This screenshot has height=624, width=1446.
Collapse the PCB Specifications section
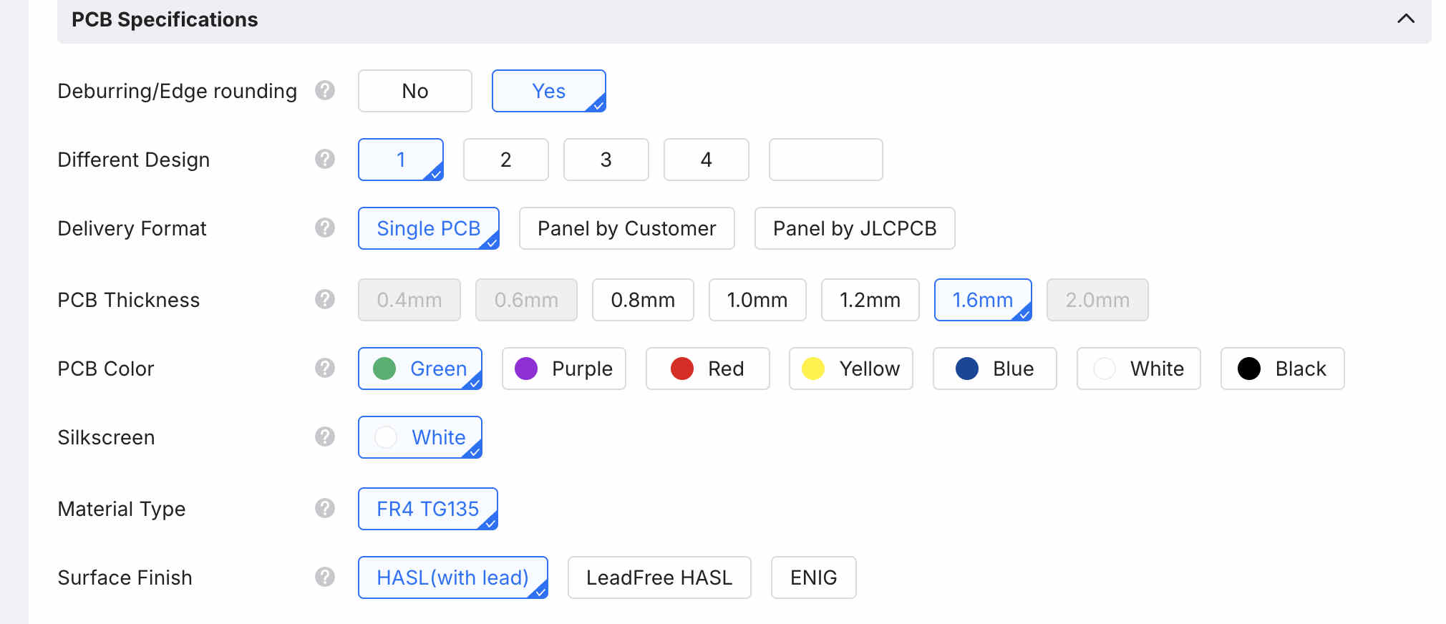pos(1405,19)
